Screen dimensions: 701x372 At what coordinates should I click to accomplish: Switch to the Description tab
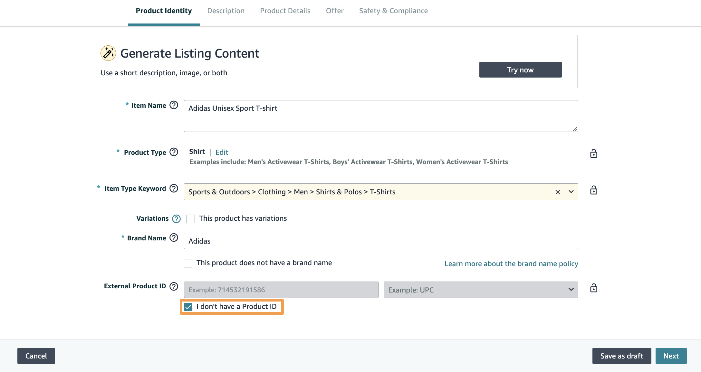click(226, 11)
